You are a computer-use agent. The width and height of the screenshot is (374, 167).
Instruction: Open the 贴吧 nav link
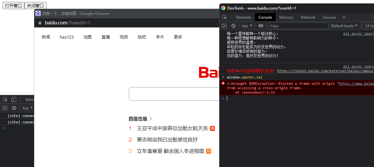click(x=142, y=37)
